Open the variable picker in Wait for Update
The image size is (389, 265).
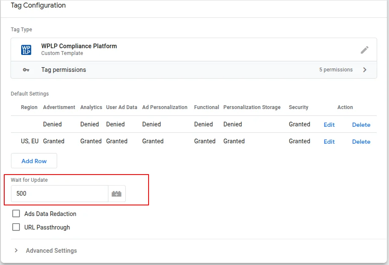(116, 193)
